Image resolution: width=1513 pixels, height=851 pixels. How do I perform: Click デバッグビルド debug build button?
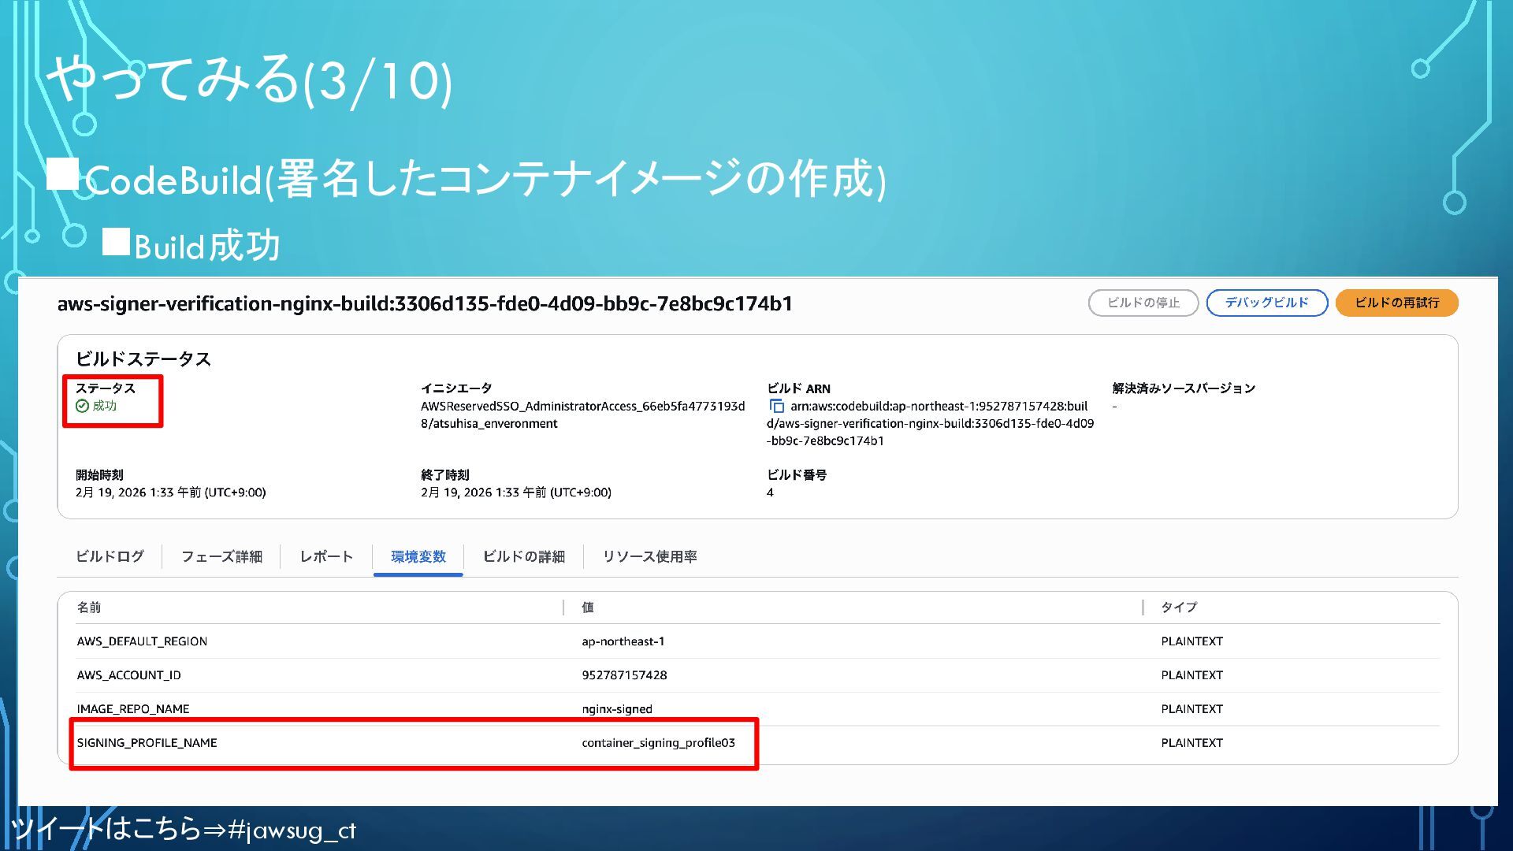click(x=1266, y=303)
